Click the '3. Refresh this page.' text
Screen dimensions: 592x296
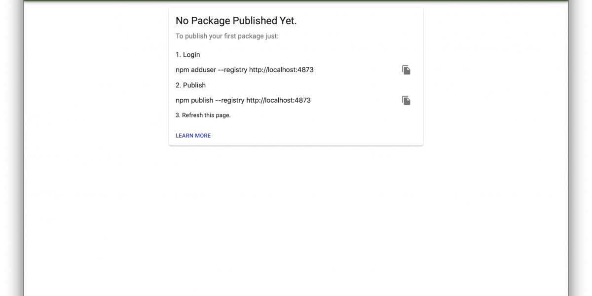(203, 115)
